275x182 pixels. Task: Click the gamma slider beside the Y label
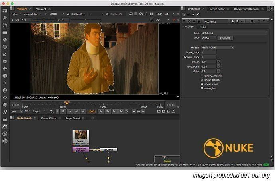pyautogui.click(x=85, y=20)
